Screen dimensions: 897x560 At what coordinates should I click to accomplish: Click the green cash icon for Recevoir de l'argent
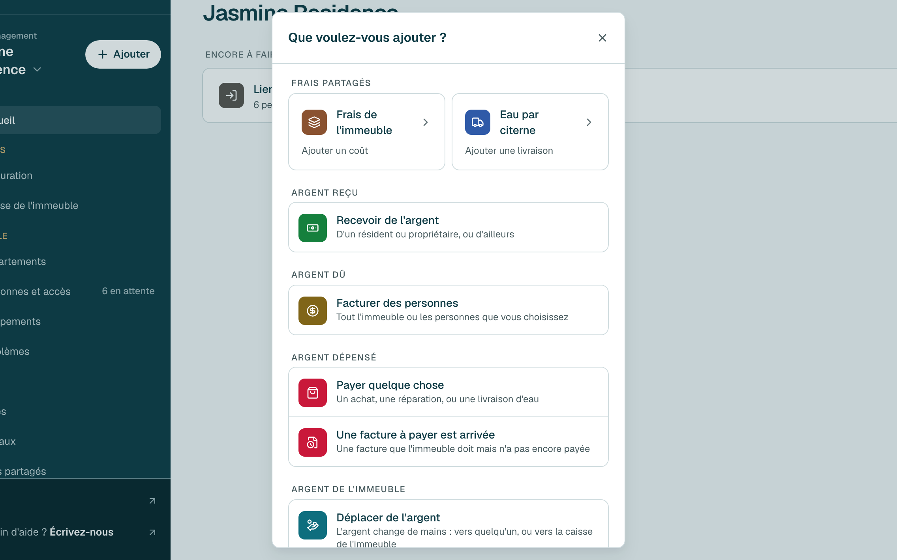click(x=312, y=228)
